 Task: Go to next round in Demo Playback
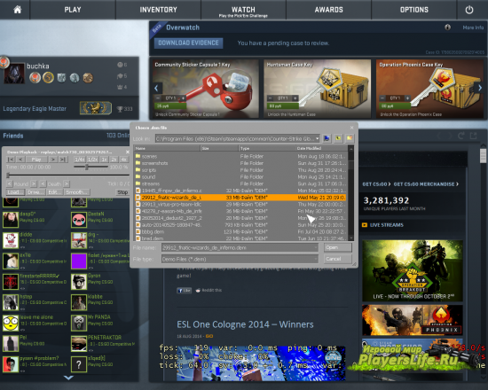pos(34,183)
